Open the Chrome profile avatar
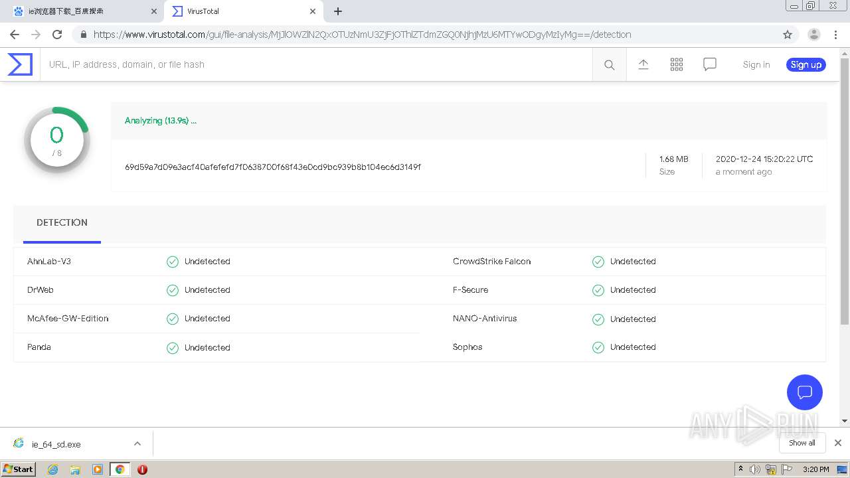The height and width of the screenshot is (478, 850). [814, 35]
